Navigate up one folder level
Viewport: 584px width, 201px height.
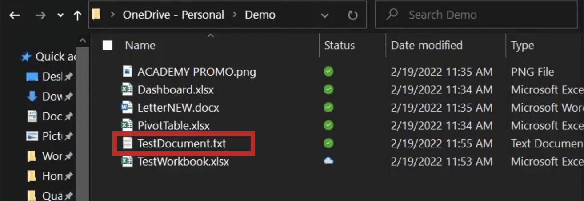77,15
